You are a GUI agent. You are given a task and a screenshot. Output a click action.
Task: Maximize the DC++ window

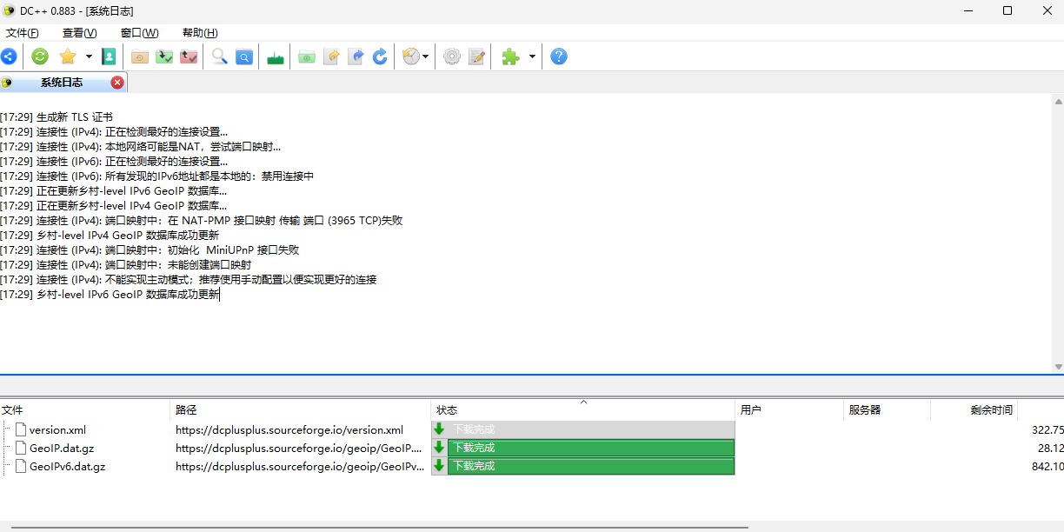(1007, 10)
